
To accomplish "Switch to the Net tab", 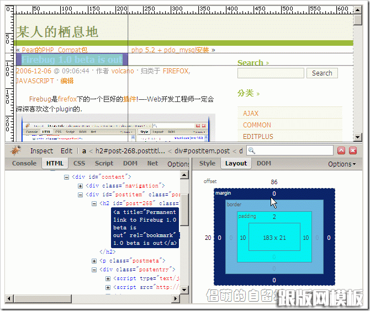I will [x=152, y=163].
